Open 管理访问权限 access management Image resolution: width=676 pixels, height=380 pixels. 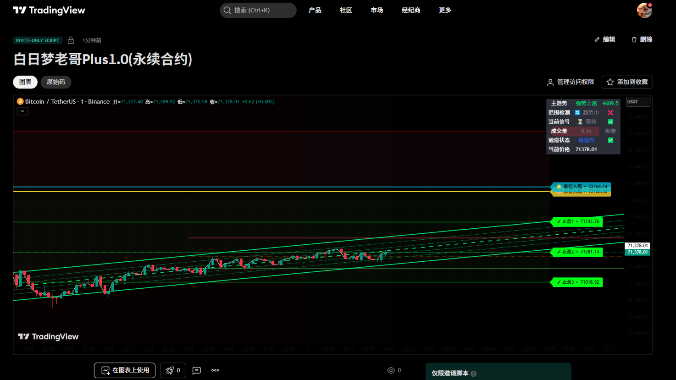coord(571,82)
